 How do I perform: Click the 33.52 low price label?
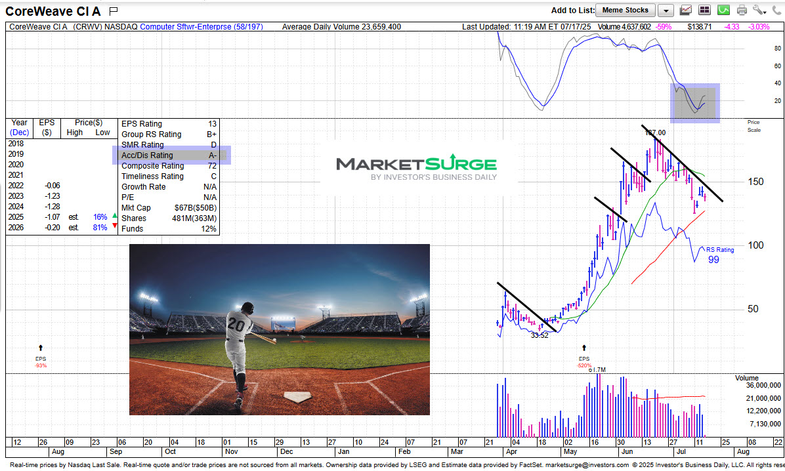click(540, 335)
